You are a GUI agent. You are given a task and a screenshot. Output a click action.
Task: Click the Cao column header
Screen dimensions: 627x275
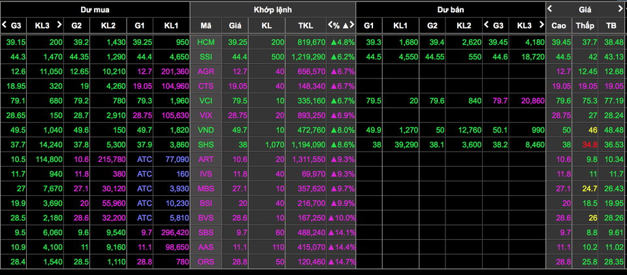[558, 26]
